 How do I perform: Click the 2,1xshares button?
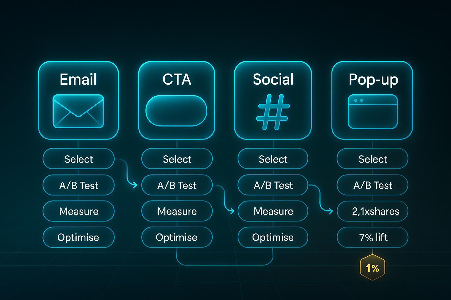372,211
